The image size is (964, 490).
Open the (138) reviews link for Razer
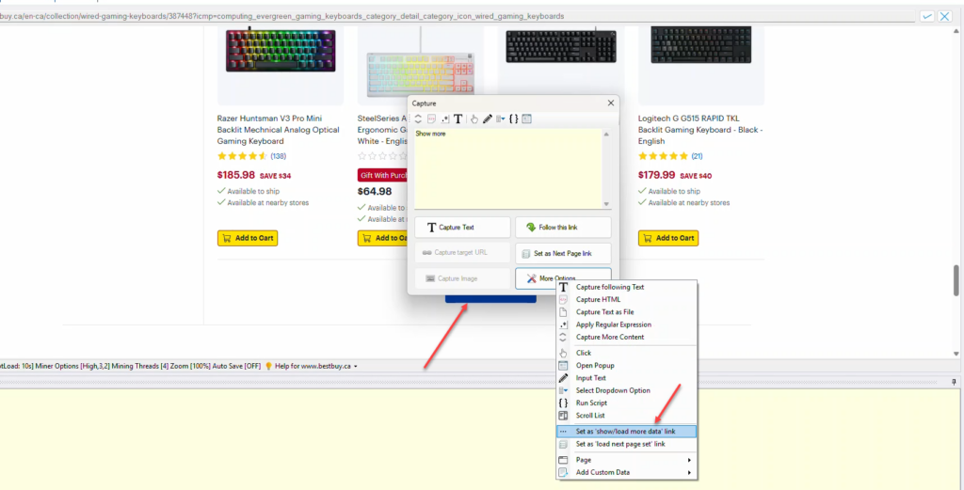(x=278, y=156)
